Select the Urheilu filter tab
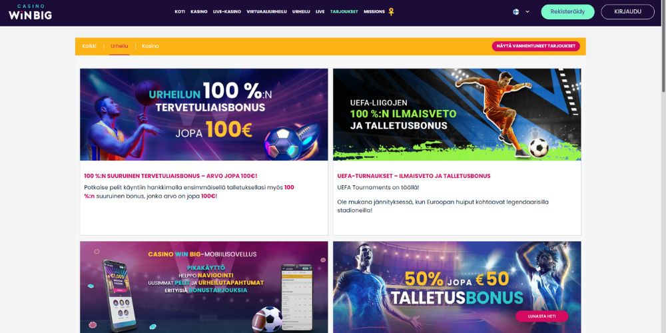Image resolution: width=666 pixels, height=333 pixels. coord(119,46)
